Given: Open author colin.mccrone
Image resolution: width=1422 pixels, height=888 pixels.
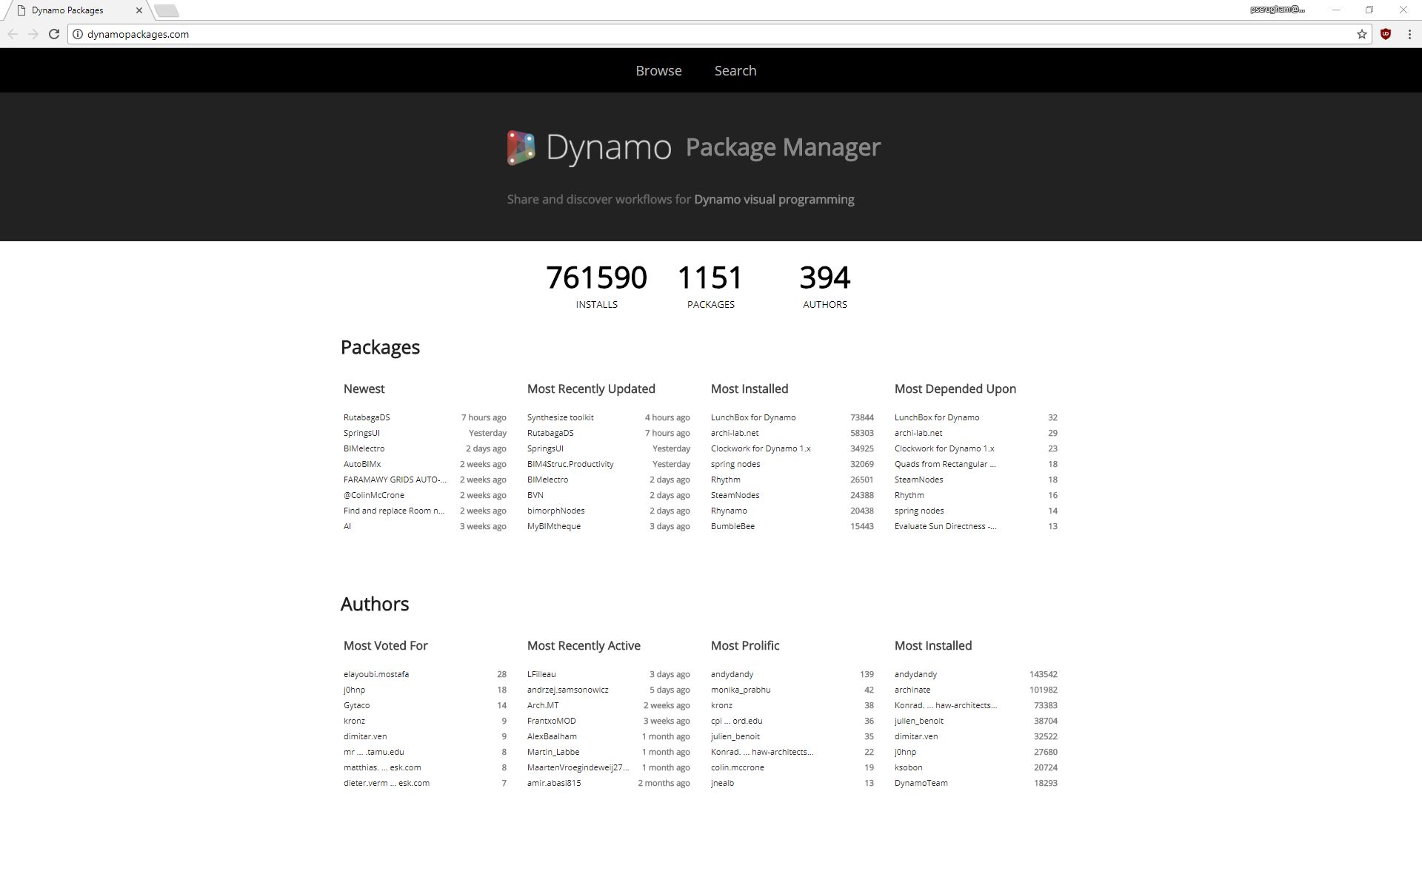Looking at the screenshot, I should pos(738,767).
